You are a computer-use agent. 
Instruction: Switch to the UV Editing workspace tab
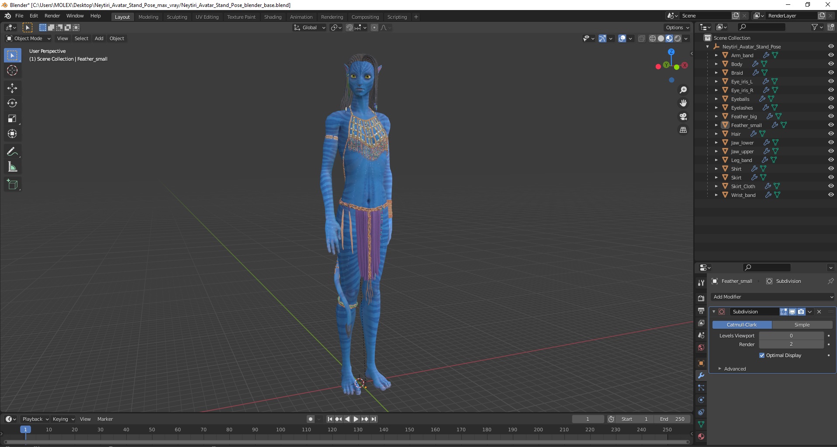pyautogui.click(x=207, y=17)
